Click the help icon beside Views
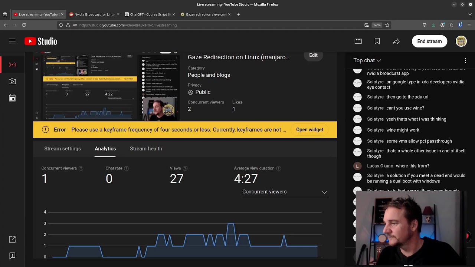This screenshot has height=267, width=475. point(185,168)
